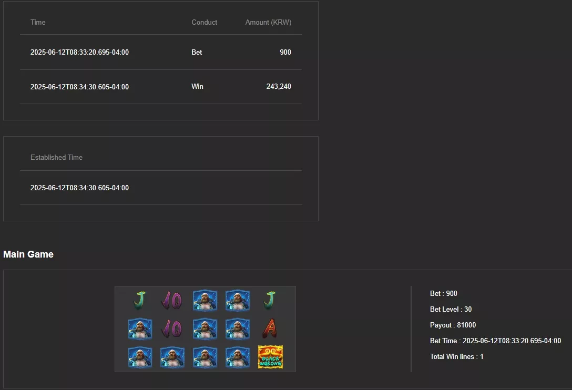The image size is (572, 390).
Task: Select the Win row timestamp in the transactions table
Action: (79, 87)
